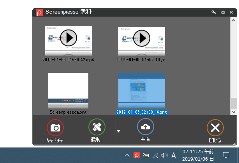This screenshot has width=239, height=163.
Task: Click the speaker volume tray icon
Action: tap(165, 155)
